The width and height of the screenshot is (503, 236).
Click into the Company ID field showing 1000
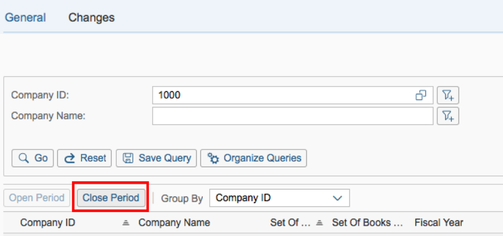[293, 95]
